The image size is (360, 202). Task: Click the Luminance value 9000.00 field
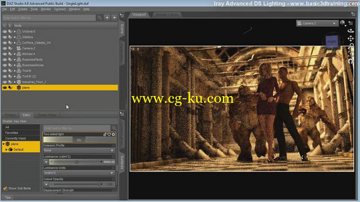click(x=109, y=162)
